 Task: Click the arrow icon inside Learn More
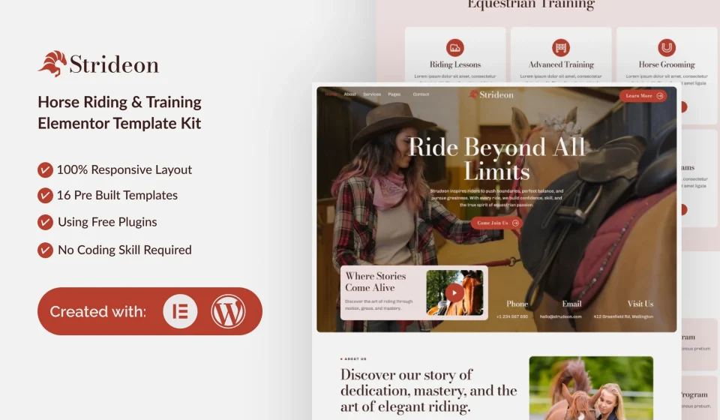pyautogui.click(x=659, y=96)
